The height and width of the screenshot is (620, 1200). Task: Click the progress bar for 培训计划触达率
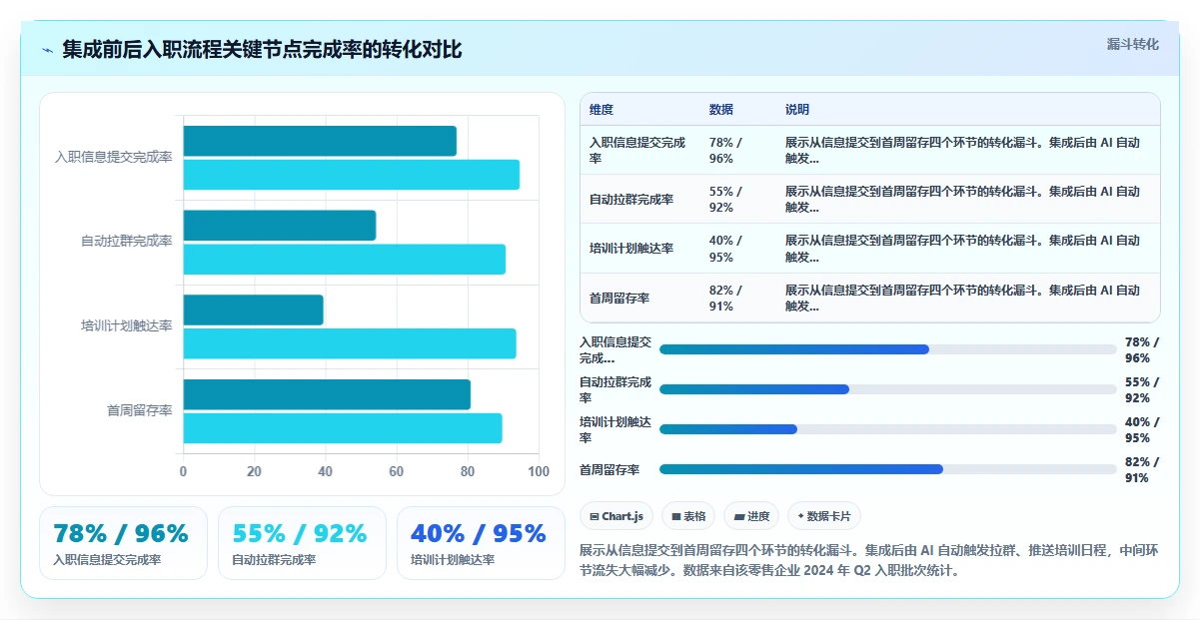click(x=888, y=429)
